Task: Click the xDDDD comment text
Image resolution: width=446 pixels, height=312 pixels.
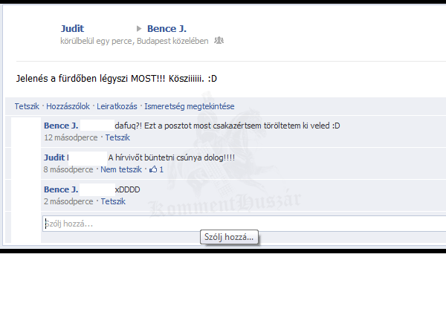Action: pyautogui.click(x=127, y=189)
